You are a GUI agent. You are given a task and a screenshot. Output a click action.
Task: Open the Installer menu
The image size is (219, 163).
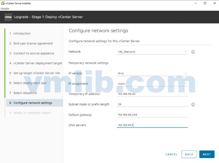click(5, 9)
